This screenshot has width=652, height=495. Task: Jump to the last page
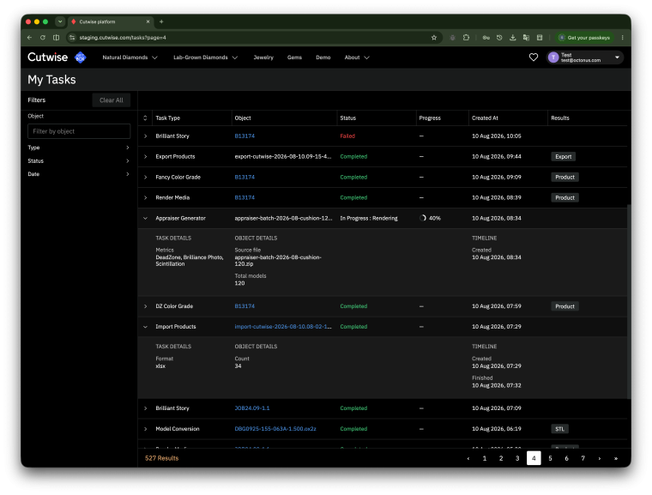(616, 458)
